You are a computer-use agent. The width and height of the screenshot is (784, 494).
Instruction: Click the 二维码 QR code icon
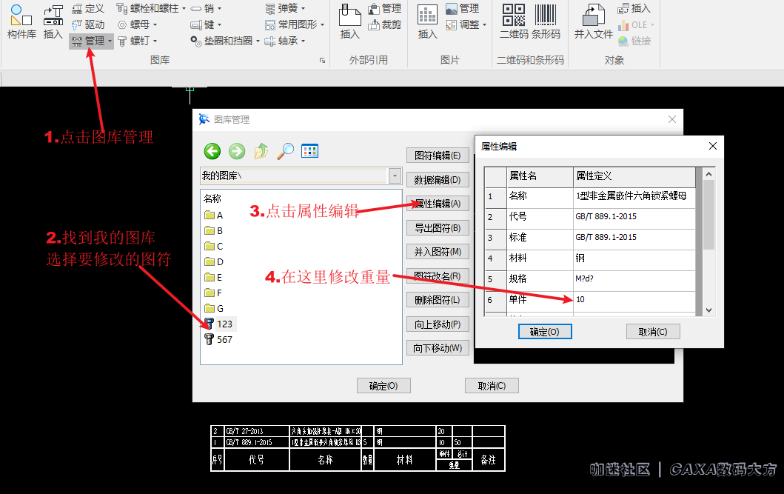[514, 21]
